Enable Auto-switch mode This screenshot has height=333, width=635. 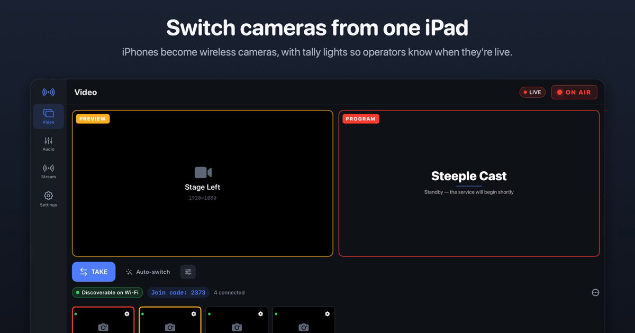click(x=148, y=272)
